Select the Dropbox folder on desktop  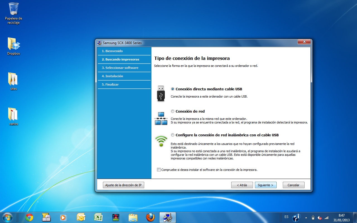[13, 46]
